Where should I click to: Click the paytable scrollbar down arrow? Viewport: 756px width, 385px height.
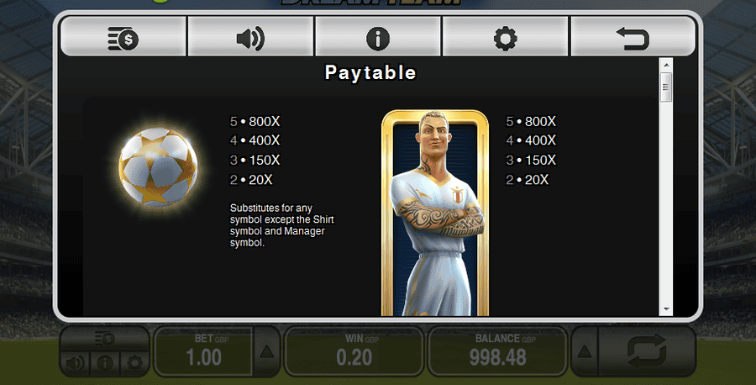tap(666, 309)
